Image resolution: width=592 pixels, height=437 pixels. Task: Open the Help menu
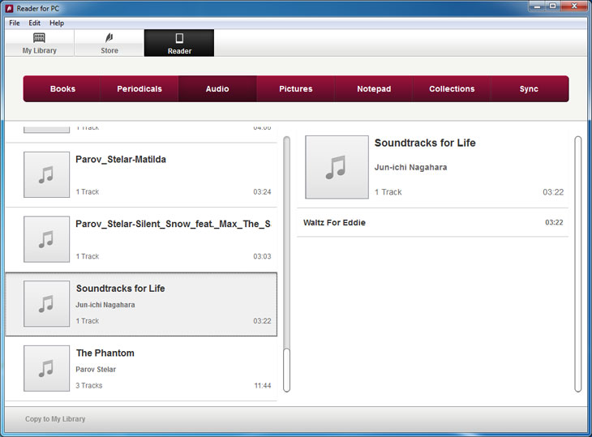(57, 24)
